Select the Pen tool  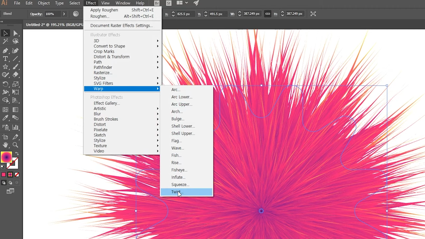point(5,50)
